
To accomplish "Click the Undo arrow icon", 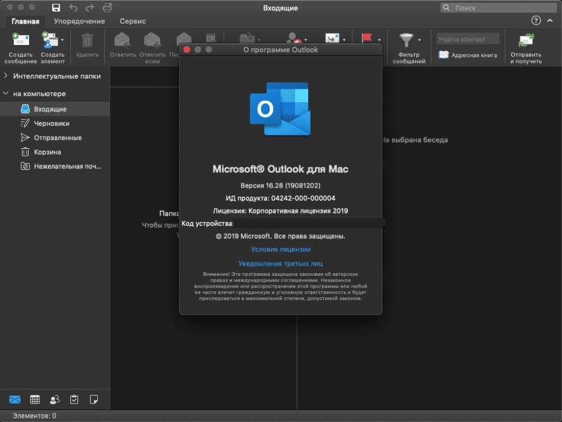I will tap(73, 7).
